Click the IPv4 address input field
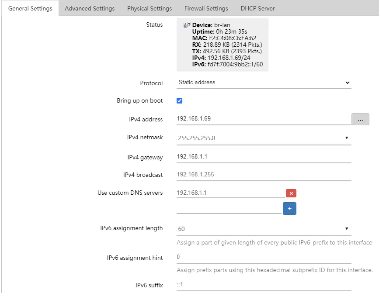This screenshot has height=293, width=379. [264, 119]
